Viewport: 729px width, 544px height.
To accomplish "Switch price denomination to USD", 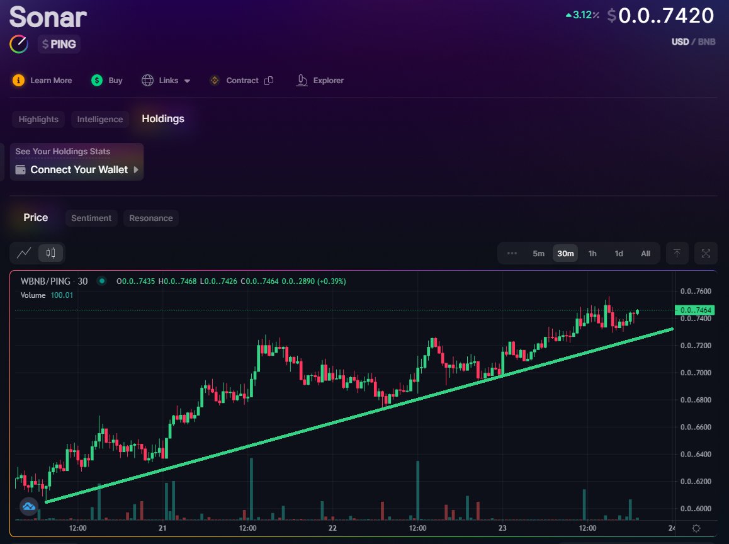I will (x=680, y=42).
